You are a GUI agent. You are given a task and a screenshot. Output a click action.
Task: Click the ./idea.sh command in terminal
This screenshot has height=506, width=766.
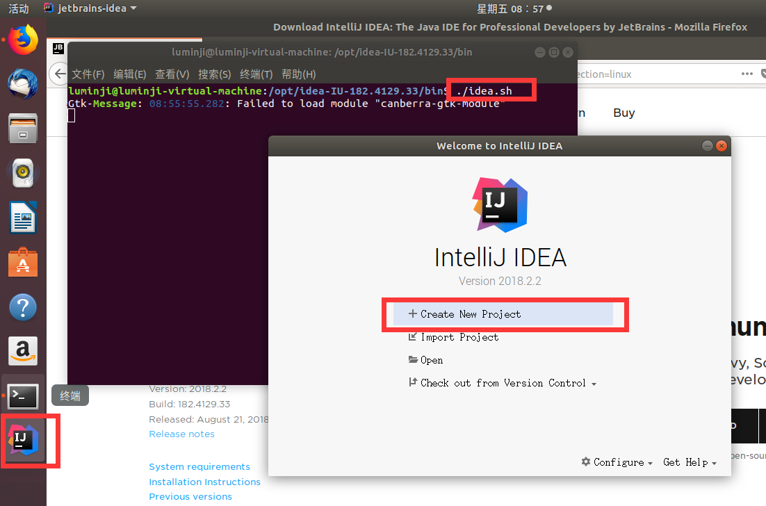(x=484, y=91)
